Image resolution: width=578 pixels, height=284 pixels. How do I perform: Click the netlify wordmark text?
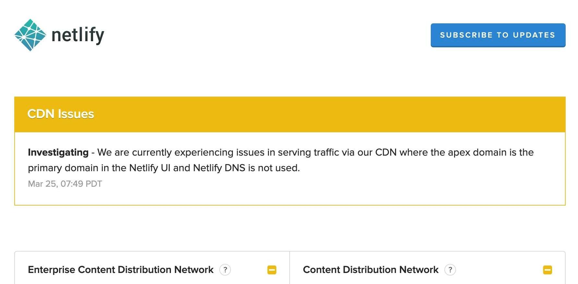point(78,35)
